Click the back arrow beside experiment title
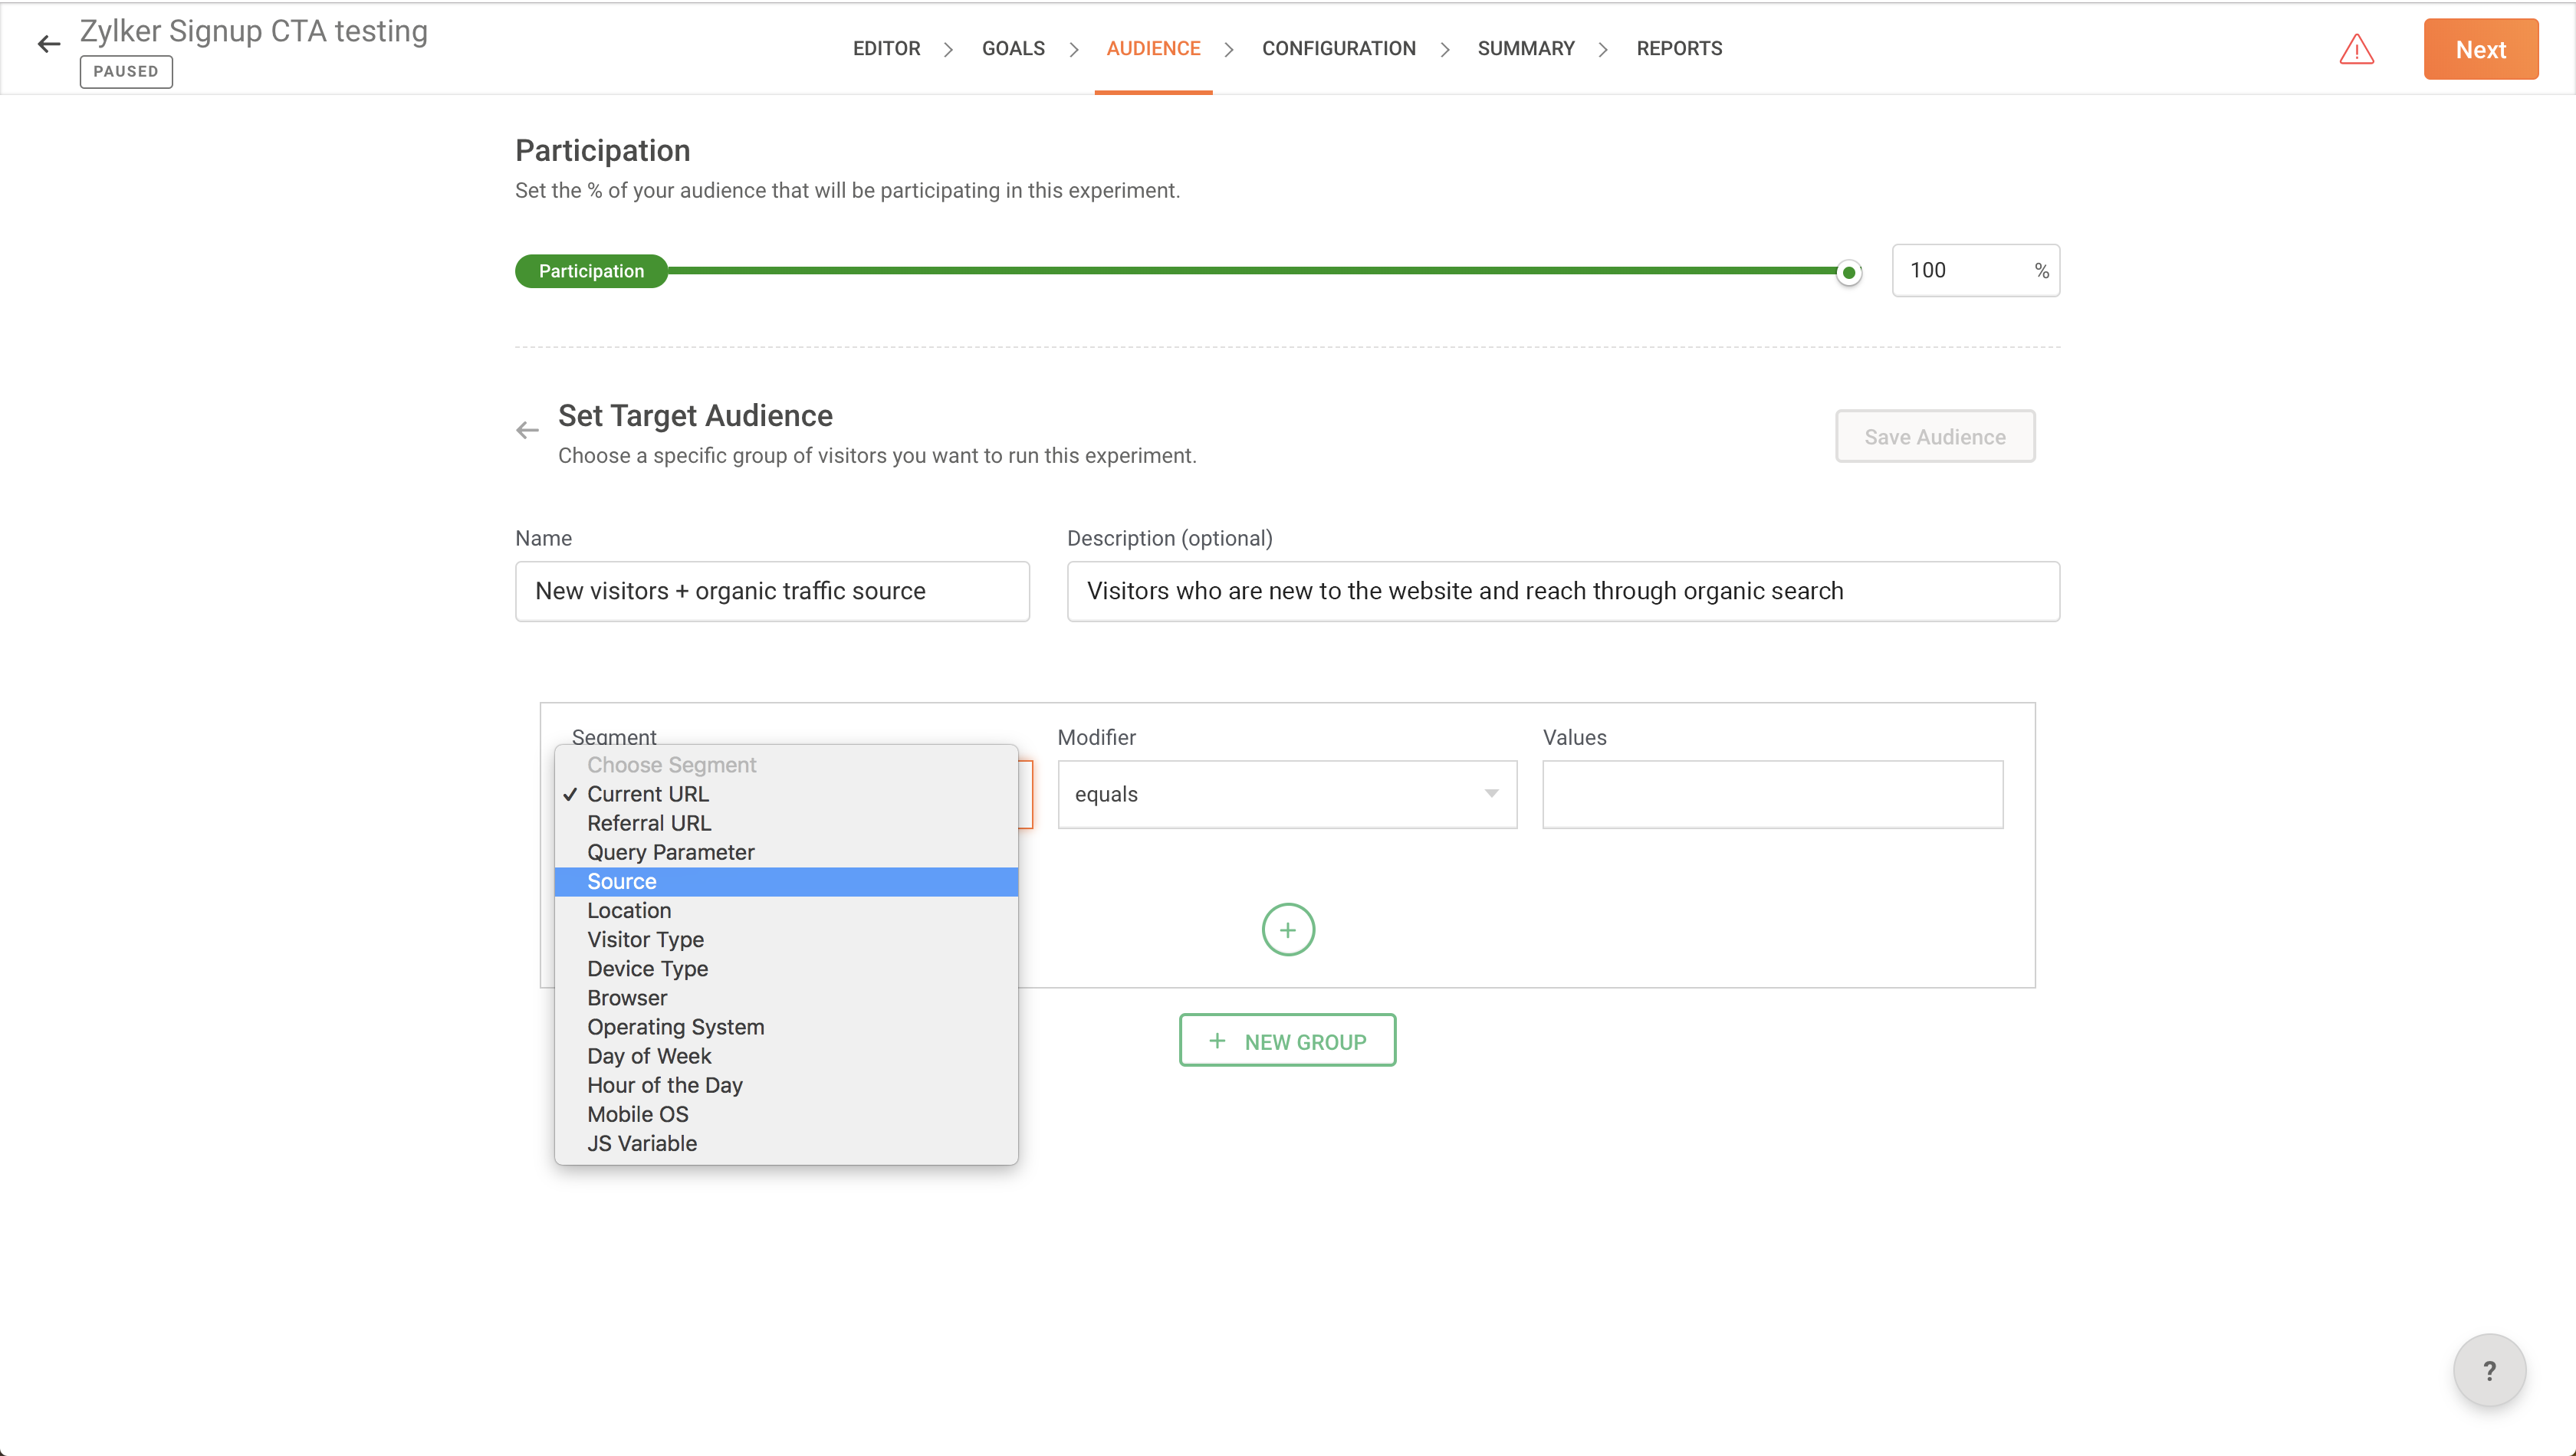Screen dimensions: 2576x1456 coord(48,44)
